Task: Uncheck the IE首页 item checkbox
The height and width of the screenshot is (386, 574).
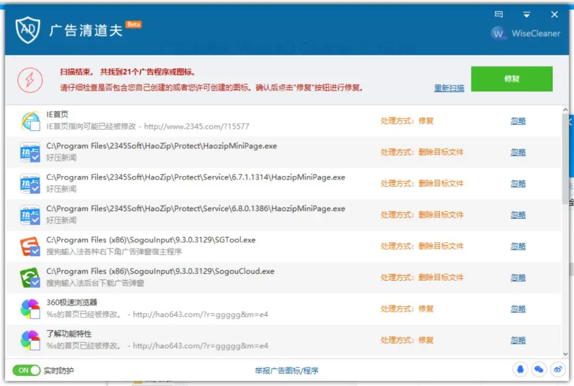Action: click(35, 126)
